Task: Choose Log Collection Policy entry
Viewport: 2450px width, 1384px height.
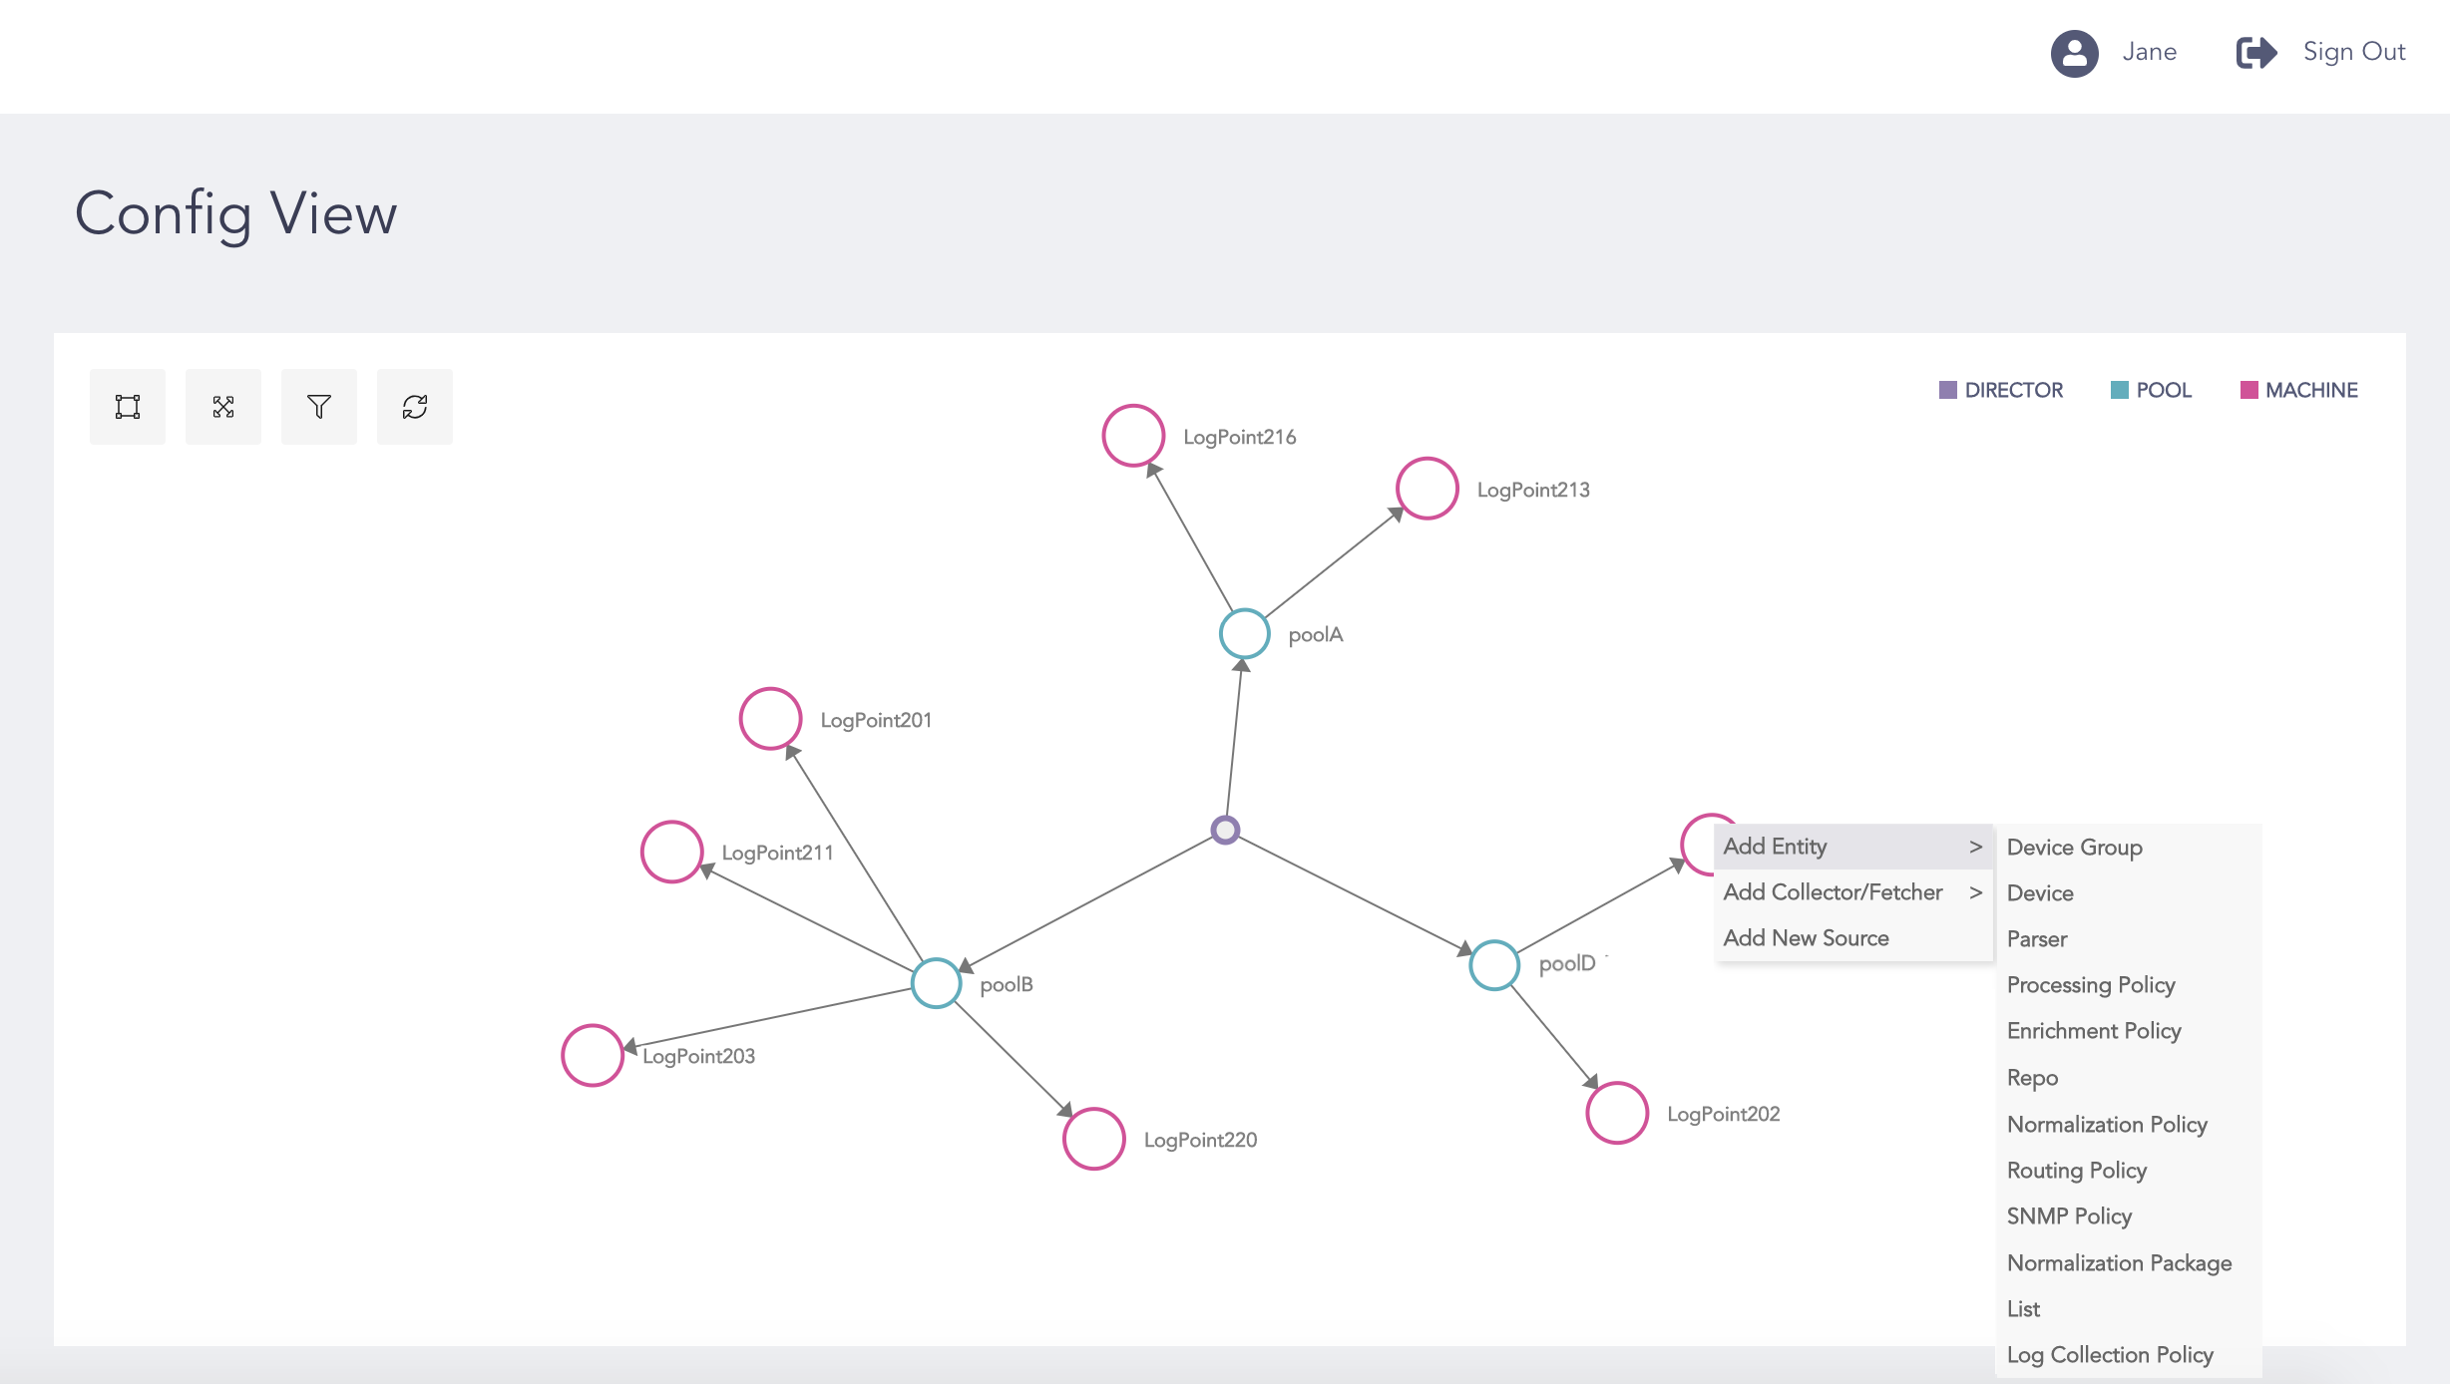Action: coord(2110,1355)
